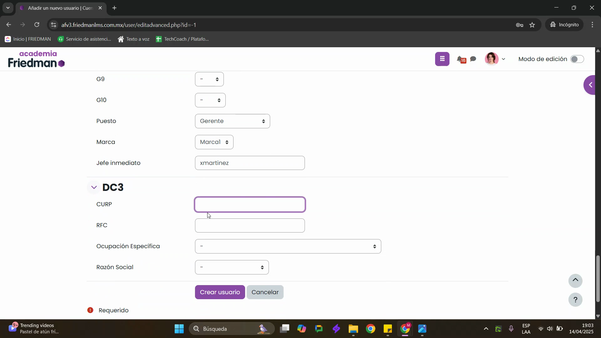Screen dimensions: 601x338
Task: Click the RFC text field
Action: coord(249,225)
